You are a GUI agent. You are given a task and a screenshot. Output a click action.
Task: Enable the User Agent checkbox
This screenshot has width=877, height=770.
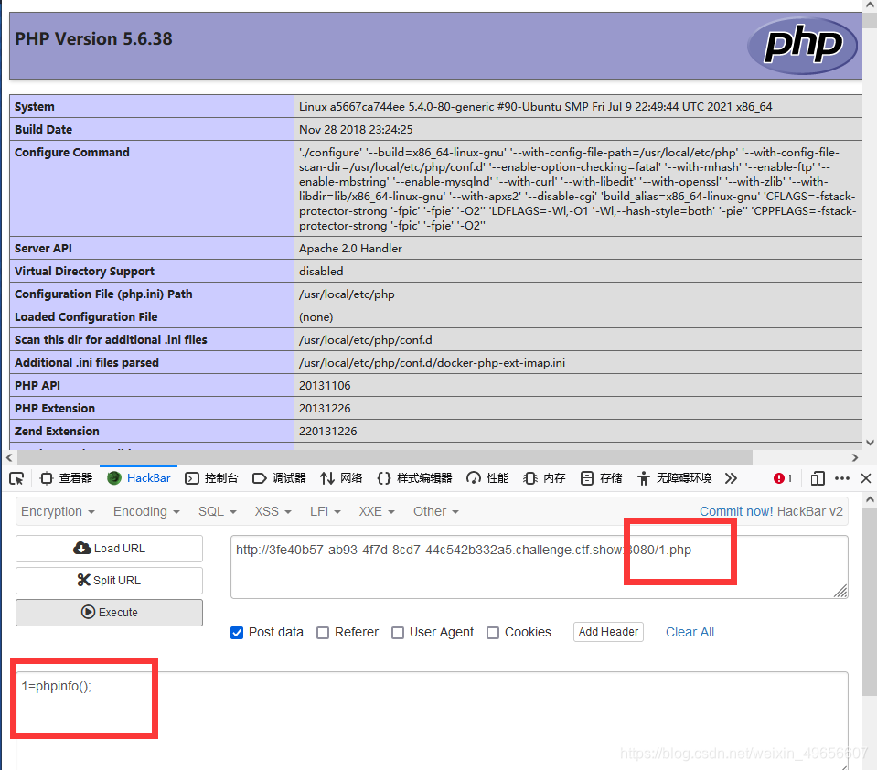pos(398,633)
